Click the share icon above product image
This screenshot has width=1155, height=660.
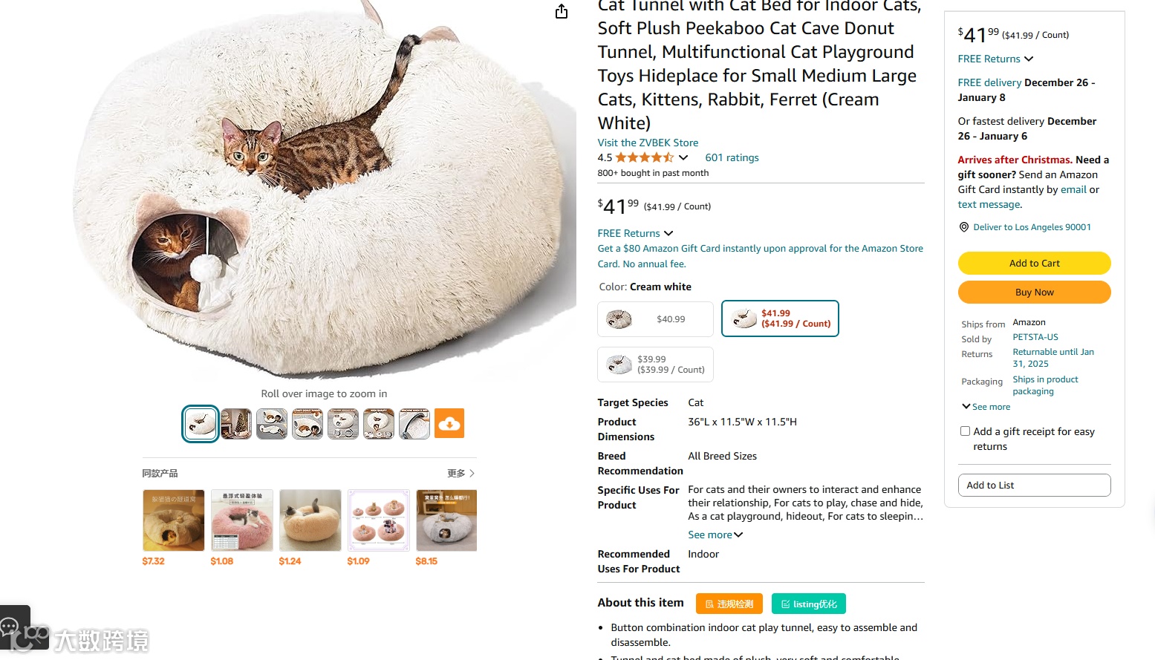(562, 11)
